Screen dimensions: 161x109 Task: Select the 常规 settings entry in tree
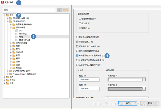[21, 37]
